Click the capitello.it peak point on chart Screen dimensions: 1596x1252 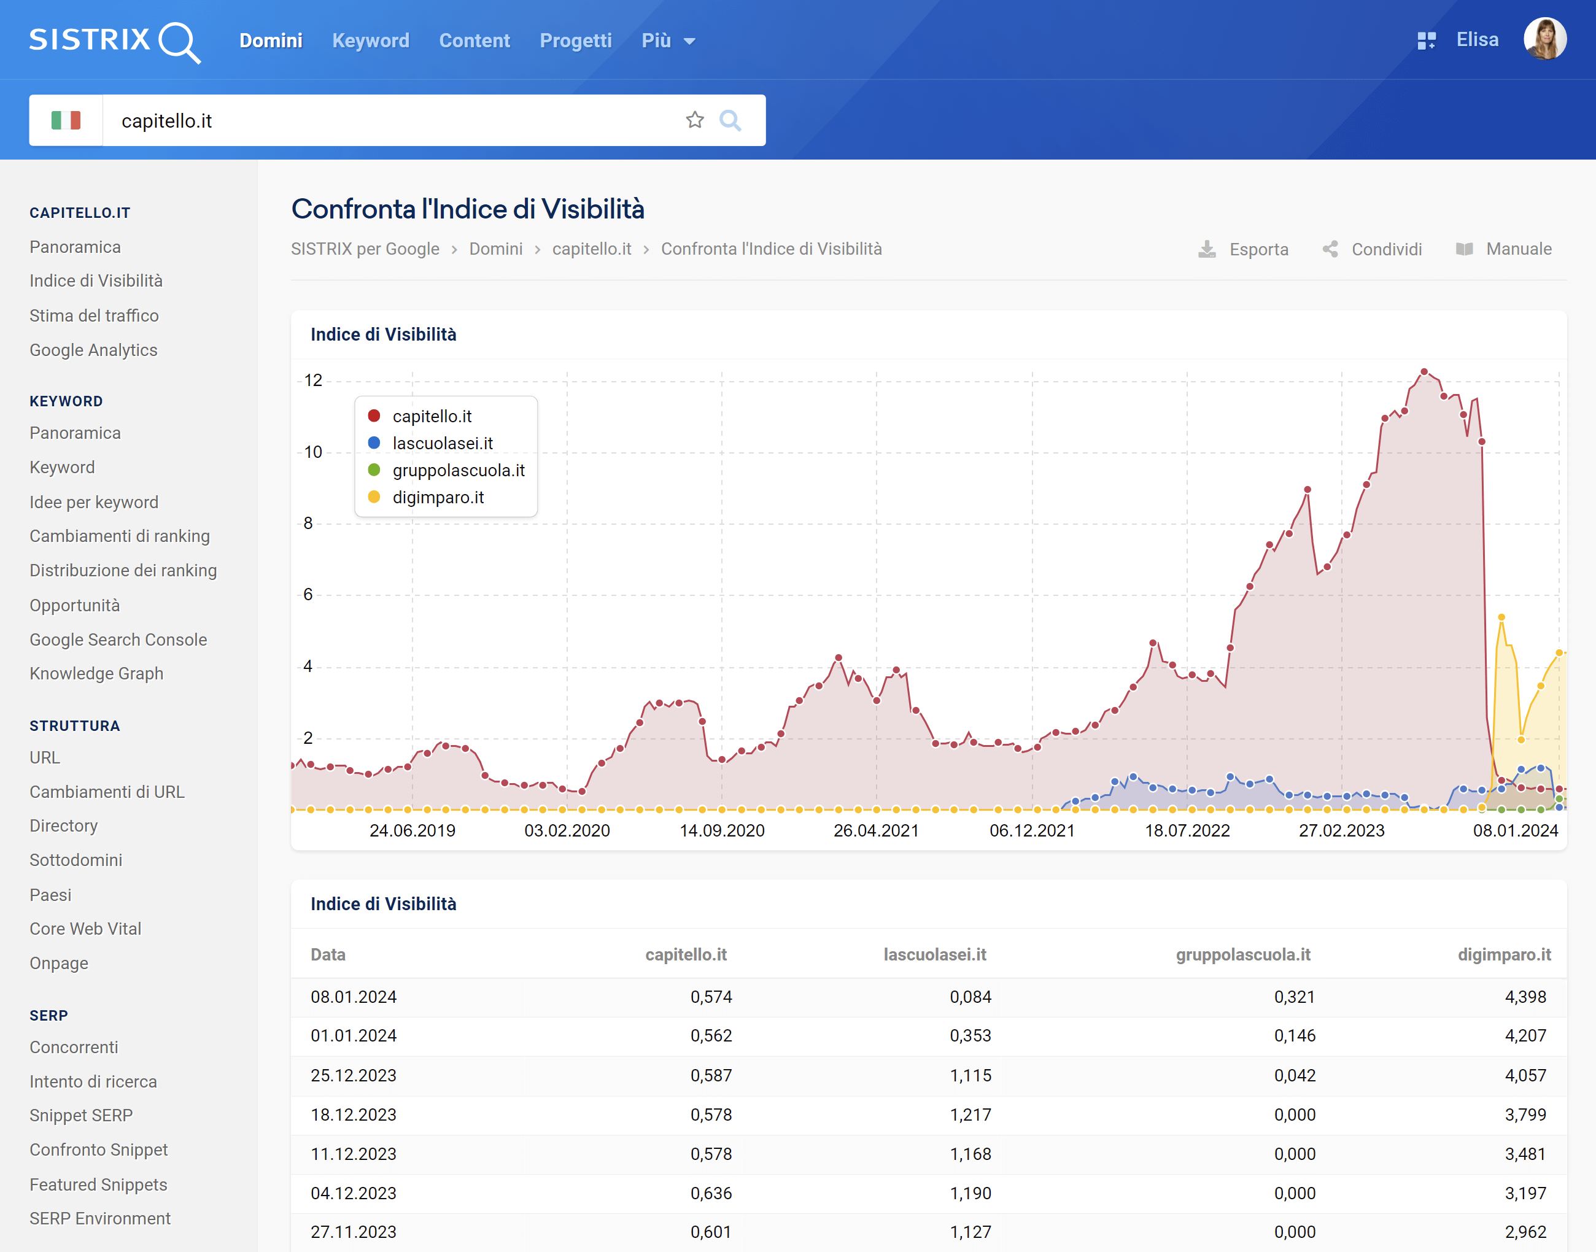[1424, 372]
